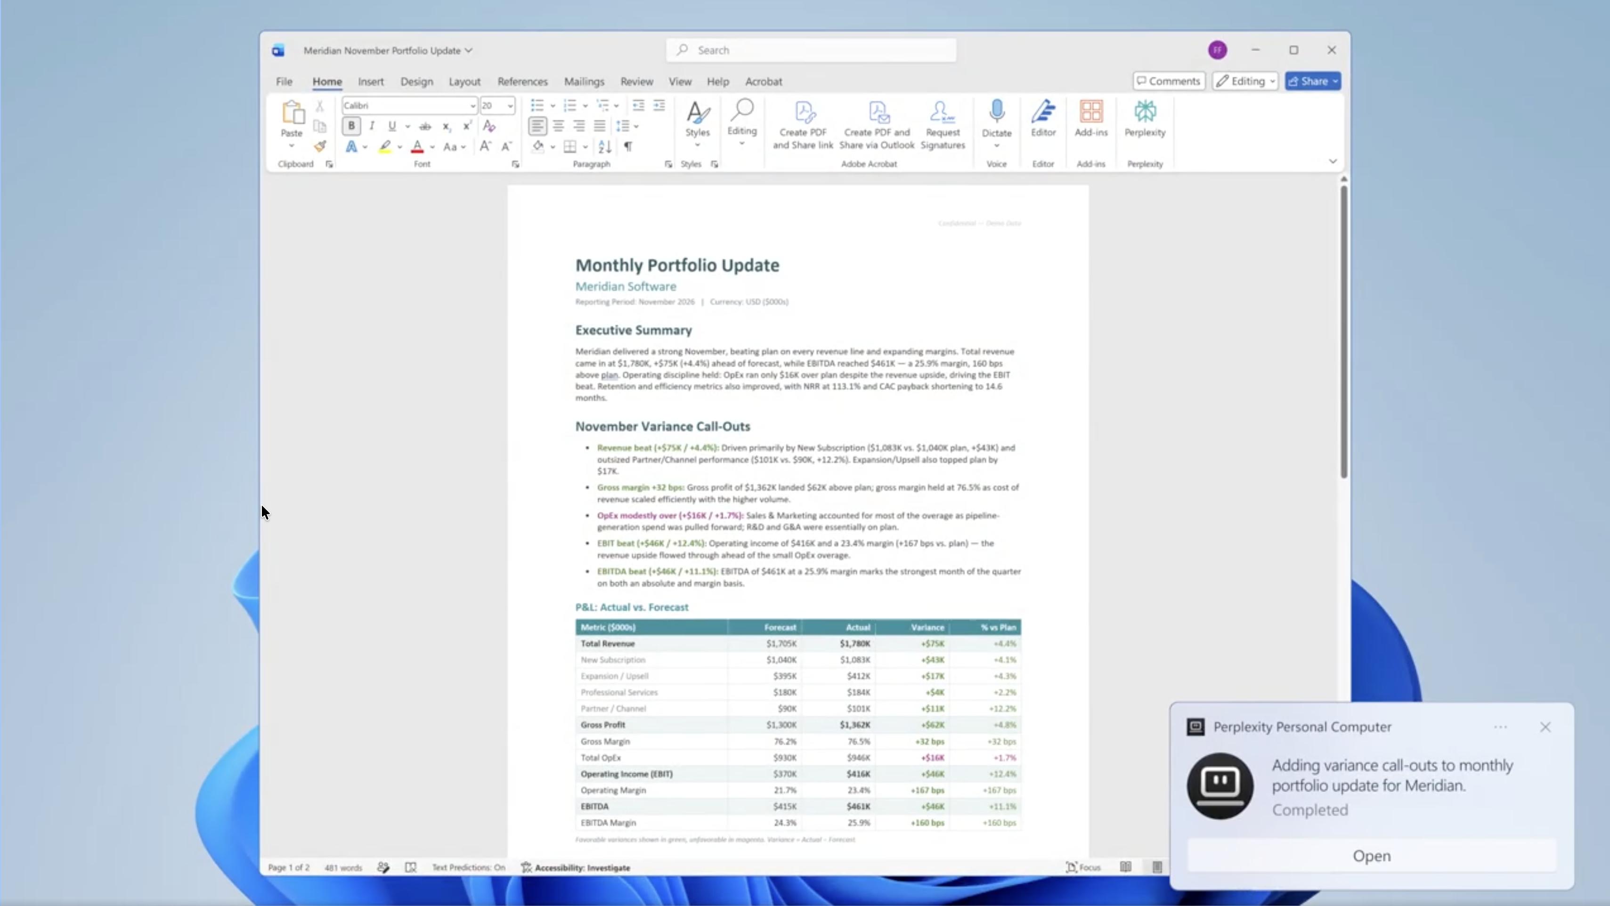Switch to Print Layout view in status bar
Viewport: 1610px width, 906px height.
(1157, 867)
